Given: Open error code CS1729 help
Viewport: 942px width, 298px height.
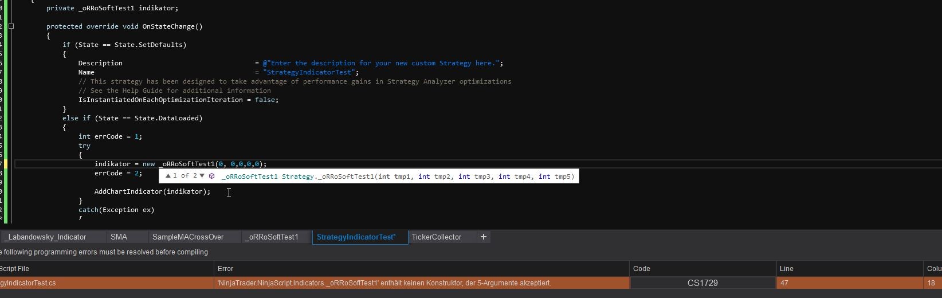Looking at the screenshot, I should pos(702,283).
